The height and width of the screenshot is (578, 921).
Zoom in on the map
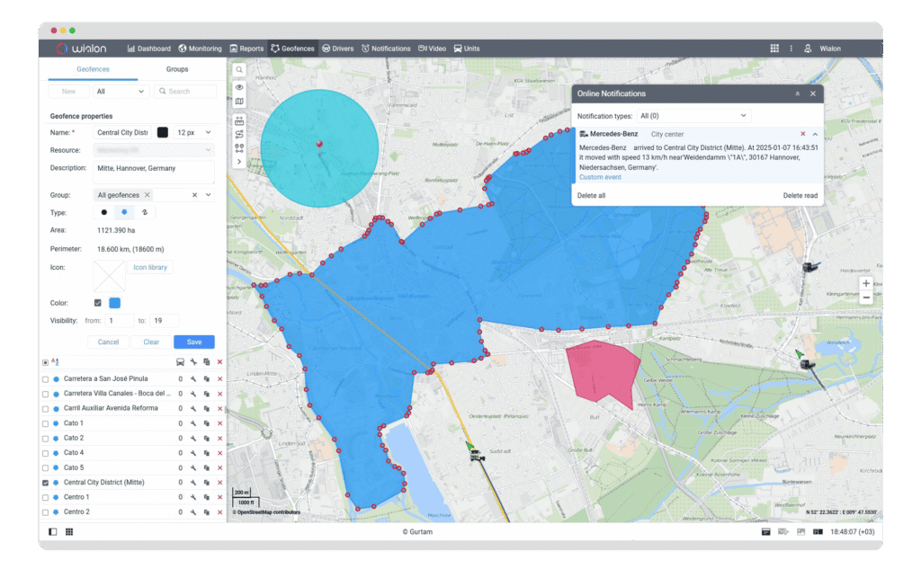pyautogui.click(x=865, y=283)
